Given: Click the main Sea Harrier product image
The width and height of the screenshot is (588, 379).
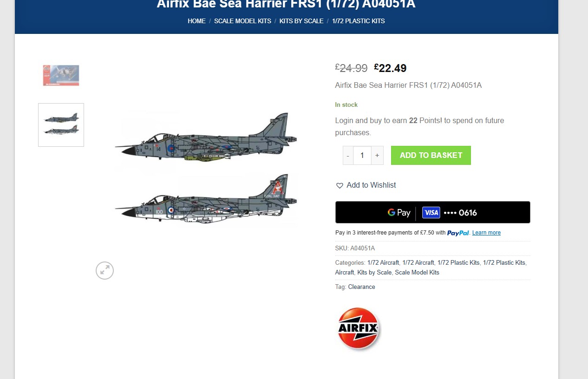Looking at the screenshot, I should (206, 169).
